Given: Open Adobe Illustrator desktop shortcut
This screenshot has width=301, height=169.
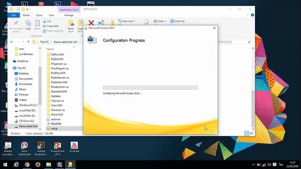Looking at the screenshot, I should 41,149.
